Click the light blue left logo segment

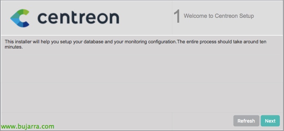point(15,21)
